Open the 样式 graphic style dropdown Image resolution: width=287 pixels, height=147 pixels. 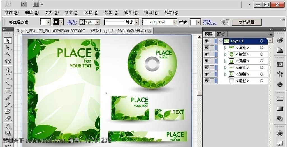(x=199, y=22)
